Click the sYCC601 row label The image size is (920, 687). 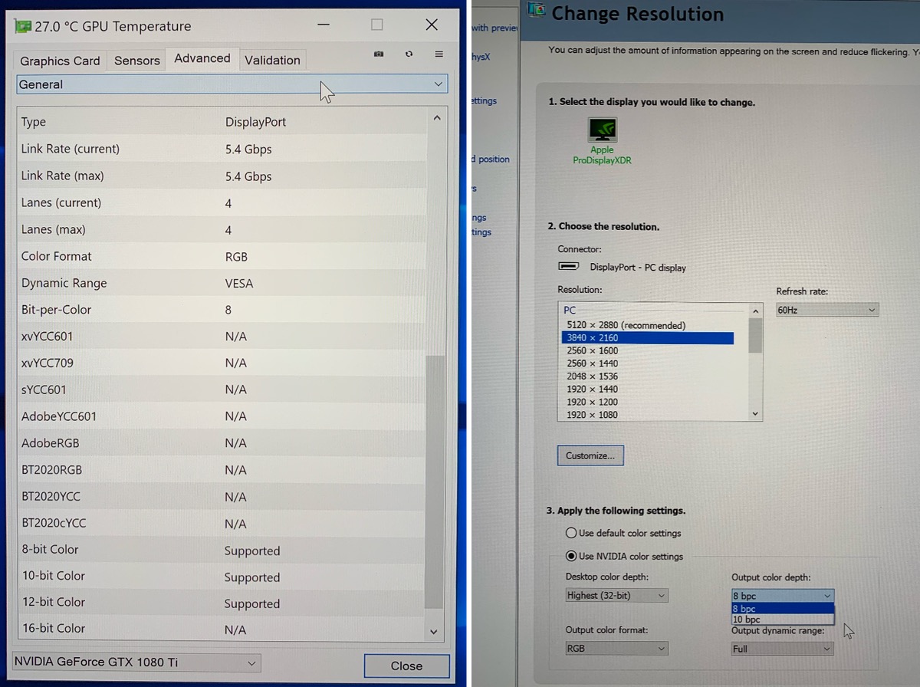[x=44, y=390]
